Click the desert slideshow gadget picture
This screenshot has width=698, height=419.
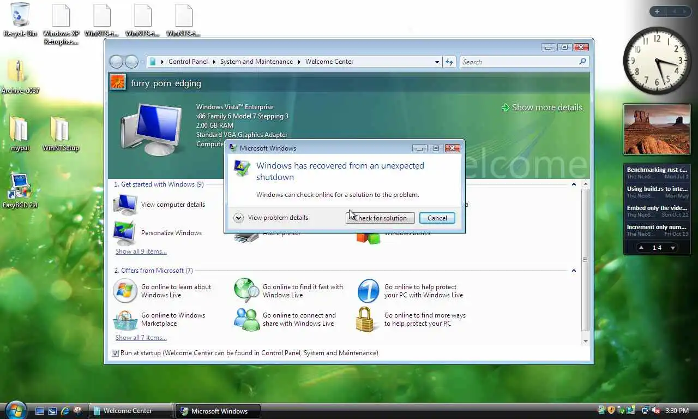click(657, 129)
